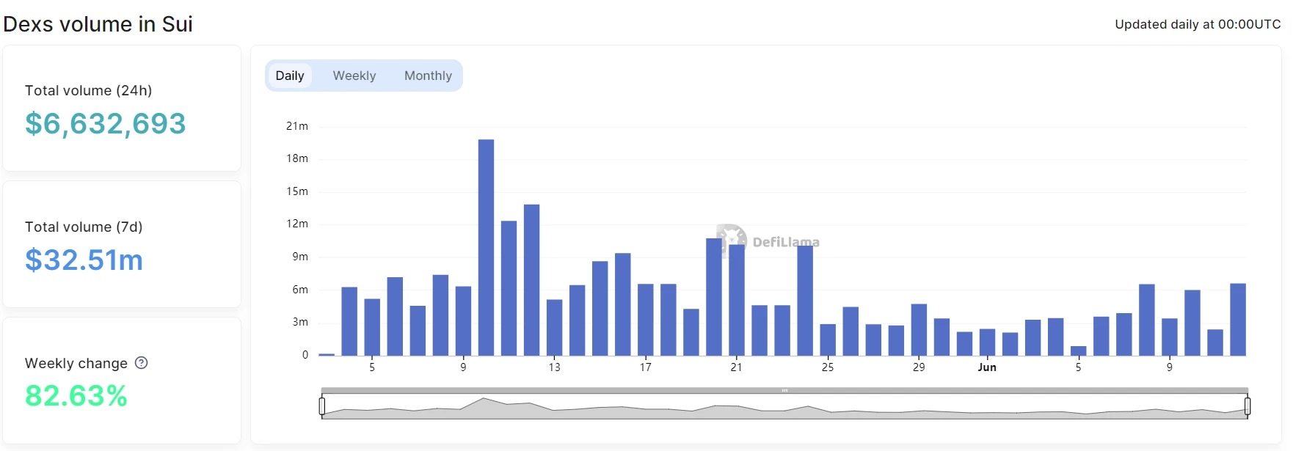
Task: Click the 82.63% weekly change value
Action: pos(76,396)
